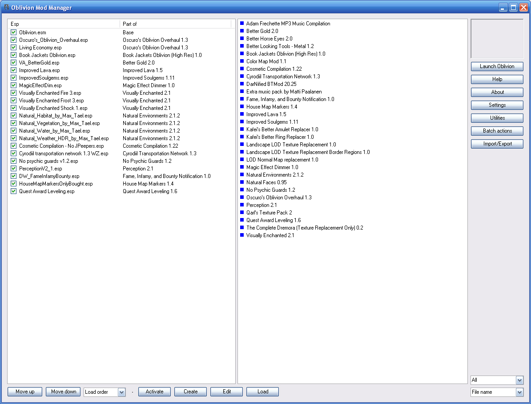Click the Edit button

(226, 392)
